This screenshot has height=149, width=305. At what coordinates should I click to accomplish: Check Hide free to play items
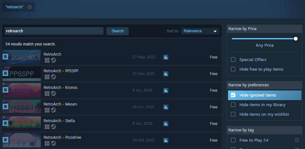click(x=233, y=69)
